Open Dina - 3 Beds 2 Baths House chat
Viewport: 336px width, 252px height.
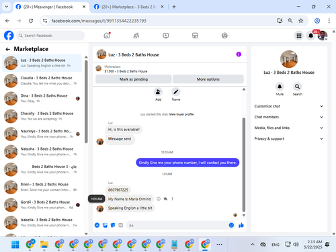pos(42,98)
